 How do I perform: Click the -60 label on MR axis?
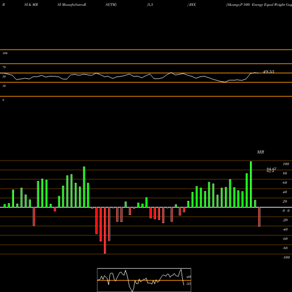pos(285,239)
